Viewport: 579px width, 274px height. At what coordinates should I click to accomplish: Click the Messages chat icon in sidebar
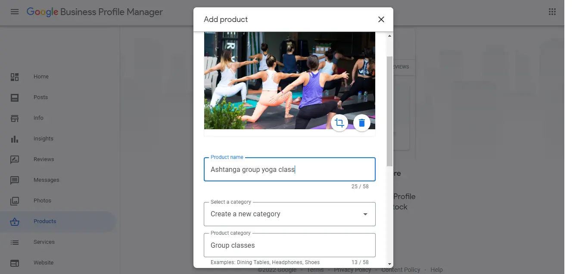point(15,180)
